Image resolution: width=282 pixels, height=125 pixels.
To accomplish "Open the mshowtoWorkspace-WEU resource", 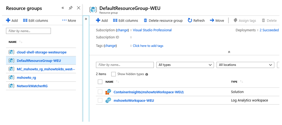I will 134,101.
